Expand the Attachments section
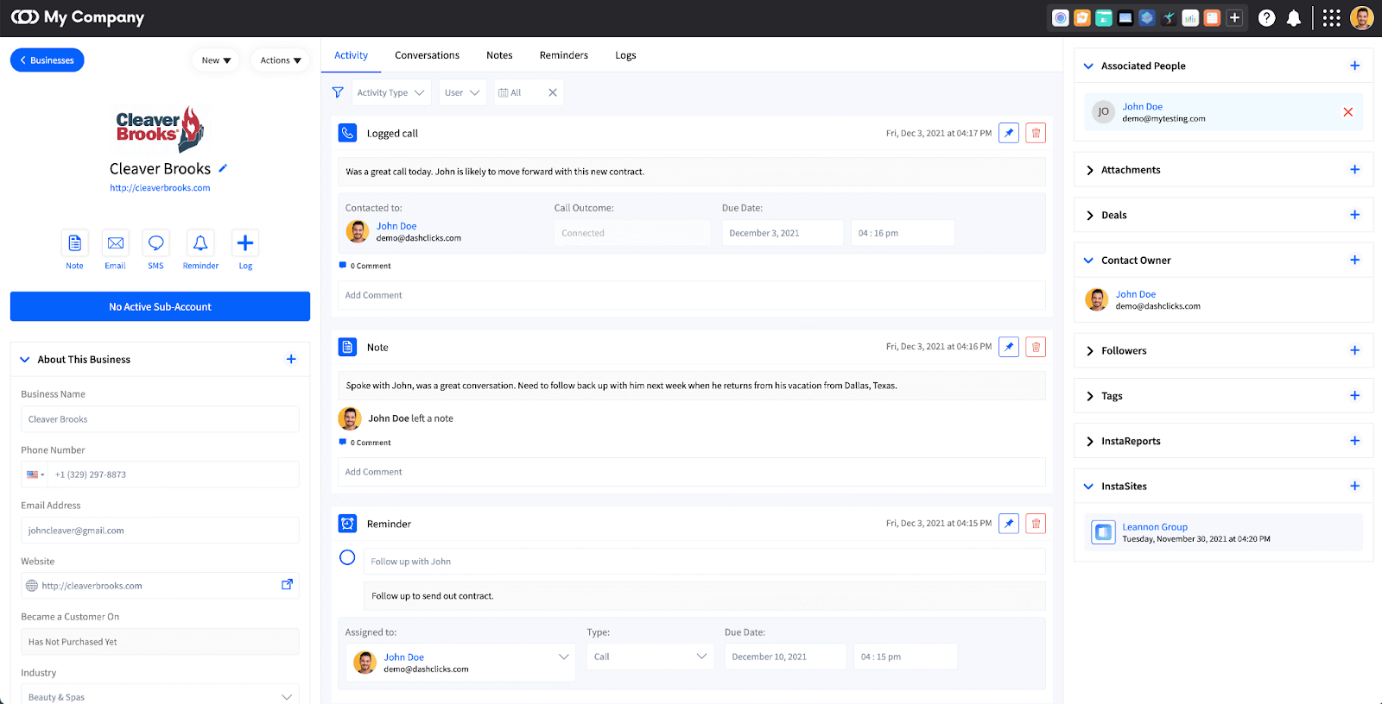 pyautogui.click(x=1090, y=170)
